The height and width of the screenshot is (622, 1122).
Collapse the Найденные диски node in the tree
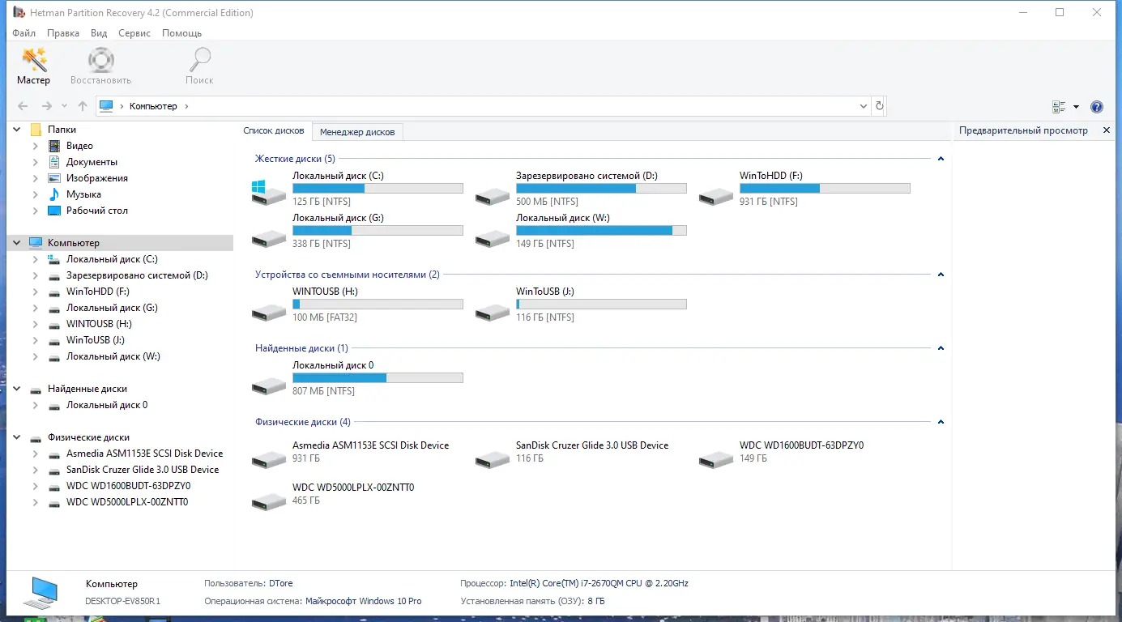[x=17, y=389]
